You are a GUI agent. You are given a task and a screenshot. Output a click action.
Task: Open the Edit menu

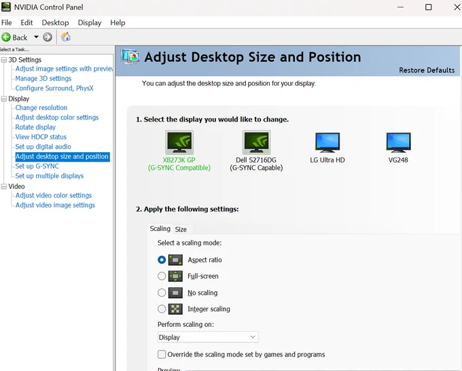tap(26, 22)
